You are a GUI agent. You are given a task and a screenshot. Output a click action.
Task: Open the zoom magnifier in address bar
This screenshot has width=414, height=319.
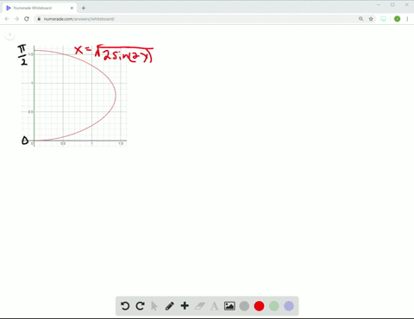pyautogui.click(x=361, y=19)
